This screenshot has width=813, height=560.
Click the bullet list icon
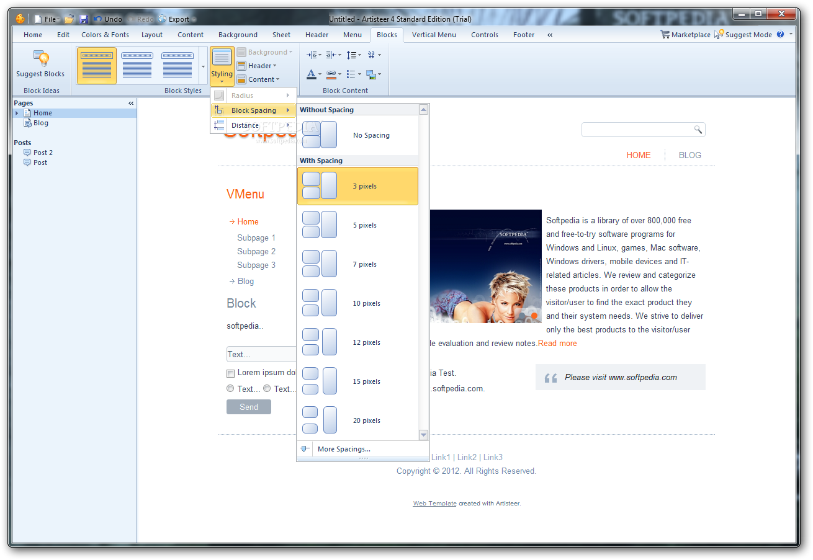pos(354,74)
